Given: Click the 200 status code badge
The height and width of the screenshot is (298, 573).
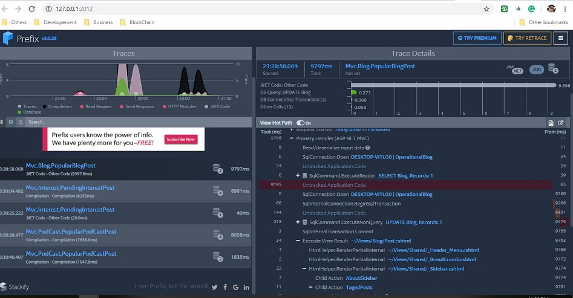Looking at the screenshot, I should pyautogui.click(x=537, y=70).
